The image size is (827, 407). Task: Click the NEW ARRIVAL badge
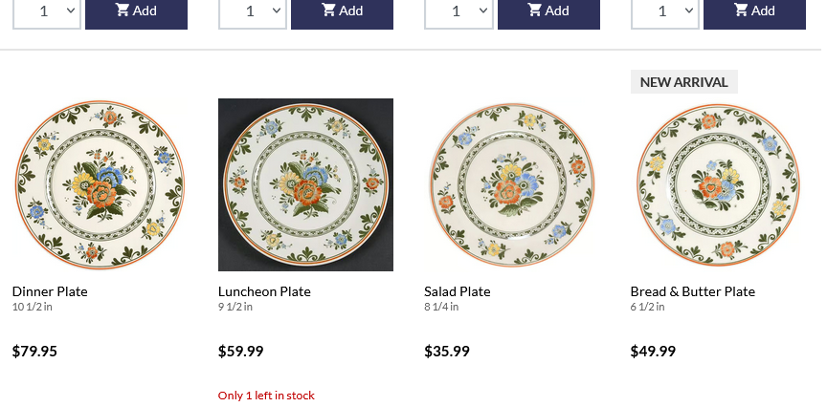click(683, 82)
